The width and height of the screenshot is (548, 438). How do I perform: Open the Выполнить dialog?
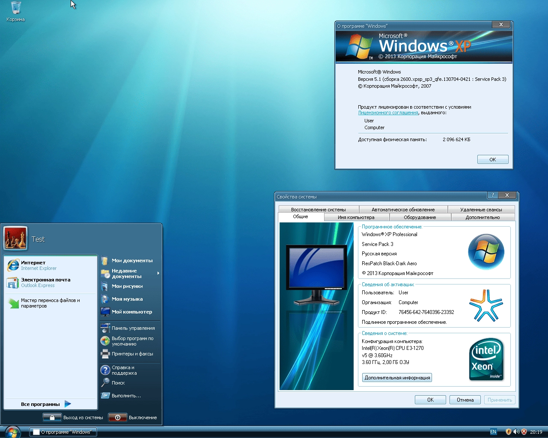tap(126, 395)
